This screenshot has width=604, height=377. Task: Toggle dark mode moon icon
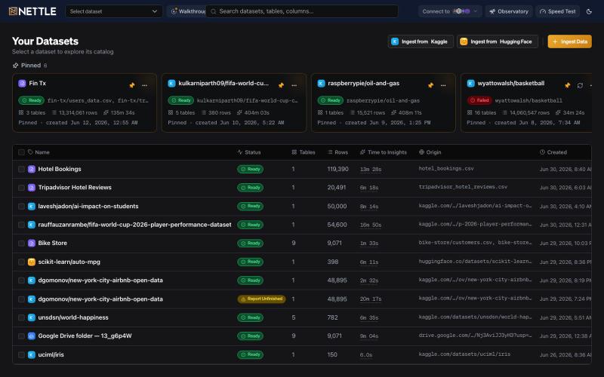coord(589,11)
